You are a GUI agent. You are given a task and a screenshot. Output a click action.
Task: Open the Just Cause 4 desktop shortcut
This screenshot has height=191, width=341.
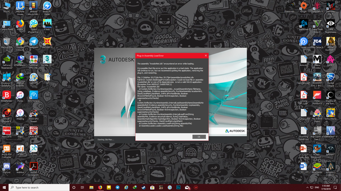click(317, 43)
